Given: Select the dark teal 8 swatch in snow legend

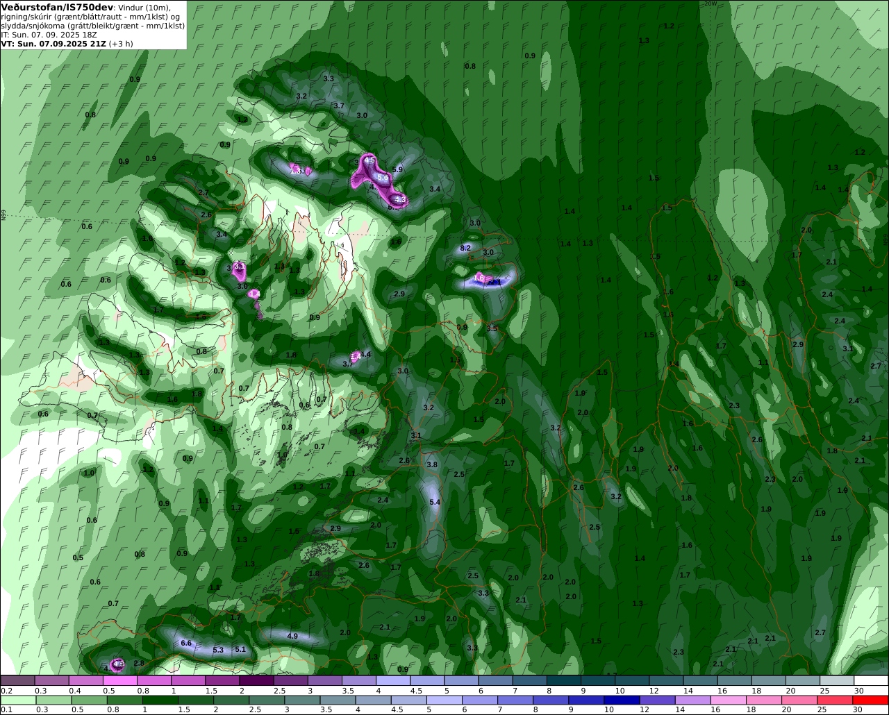Looking at the screenshot, I should 564,681.
